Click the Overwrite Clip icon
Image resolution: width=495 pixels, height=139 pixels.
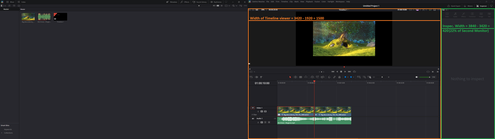[317, 77]
